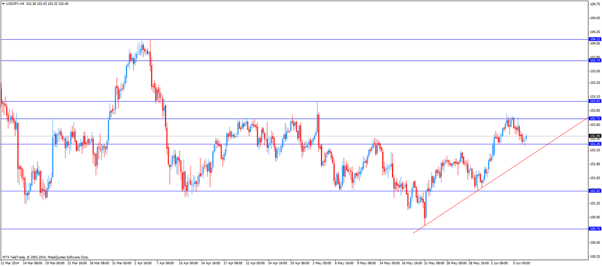Select the 102.26 highlighted price label
Screen dimensions: 602x266
(x=594, y=144)
